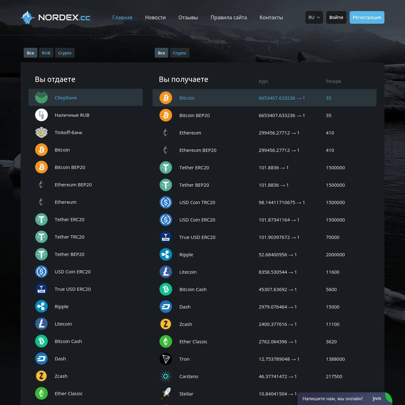
Task: Click Ethereum BEP20 label in receive list
Action: (x=198, y=150)
